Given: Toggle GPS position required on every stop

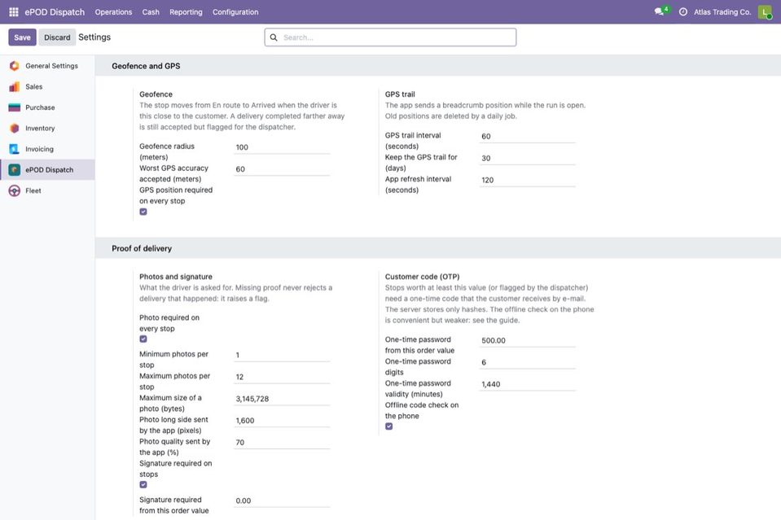Looking at the screenshot, I should 143,212.
